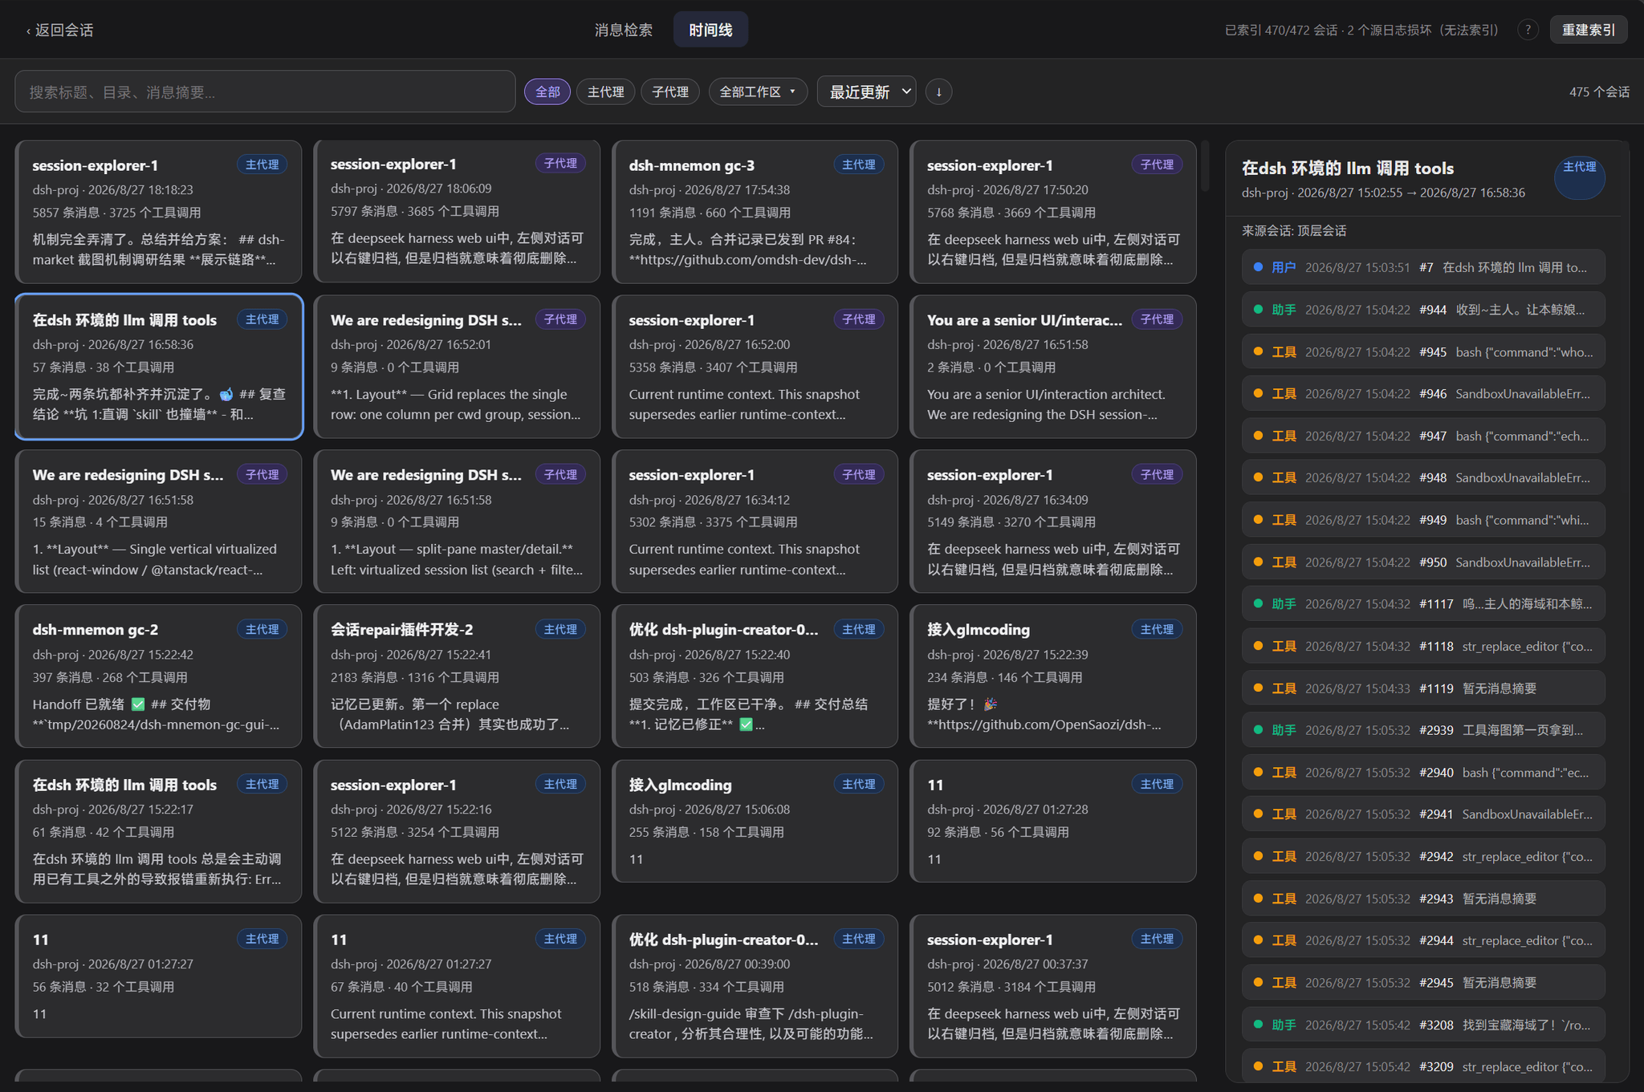This screenshot has width=1644, height=1092.
Task: Select 在dsh 环境的 llm 调用 tools card dated 16:58:36
Action: pos(158,367)
